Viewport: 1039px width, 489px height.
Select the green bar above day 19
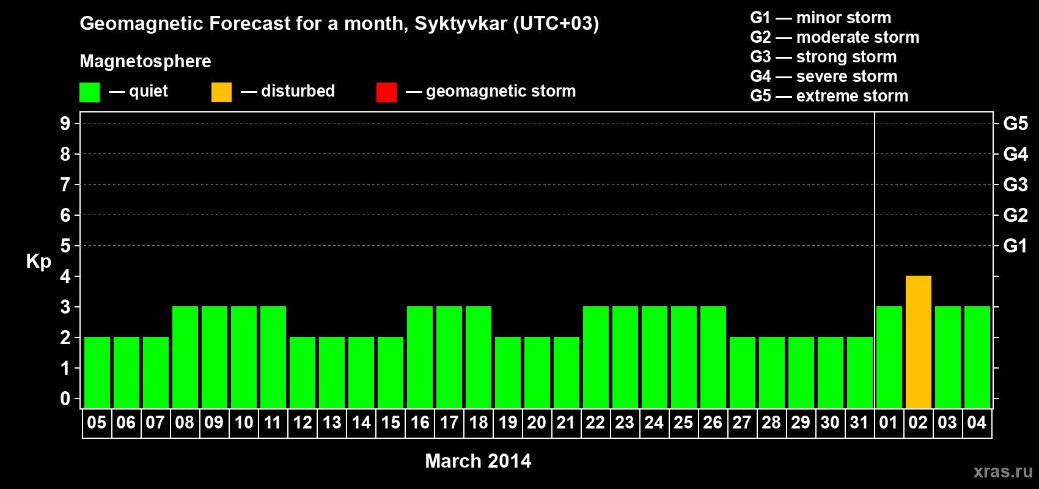[508, 373]
